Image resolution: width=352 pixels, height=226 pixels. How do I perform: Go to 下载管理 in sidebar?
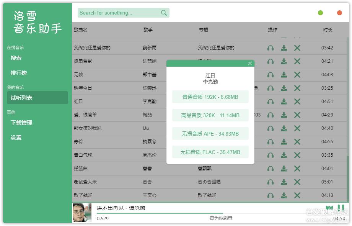click(21, 123)
